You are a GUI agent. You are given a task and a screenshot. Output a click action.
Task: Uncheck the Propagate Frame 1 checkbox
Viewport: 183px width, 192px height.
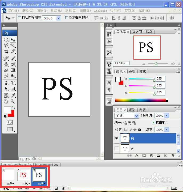[153, 122]
